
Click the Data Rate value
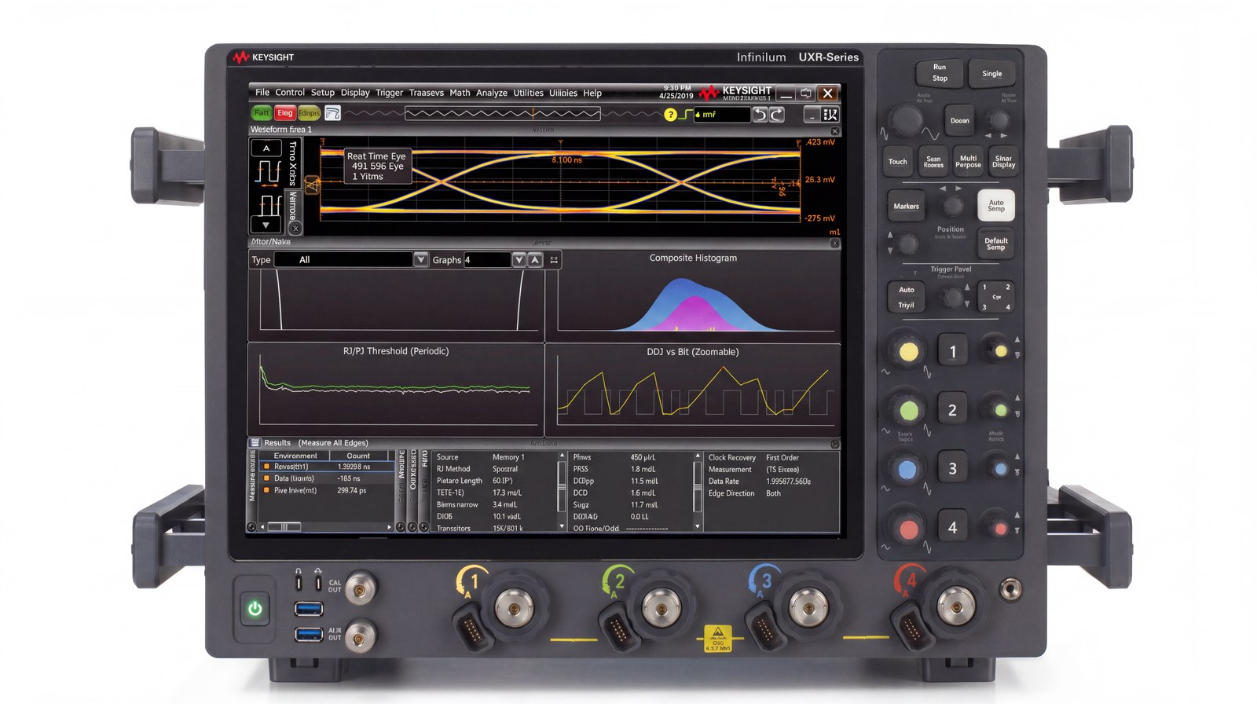click(789, 482)
